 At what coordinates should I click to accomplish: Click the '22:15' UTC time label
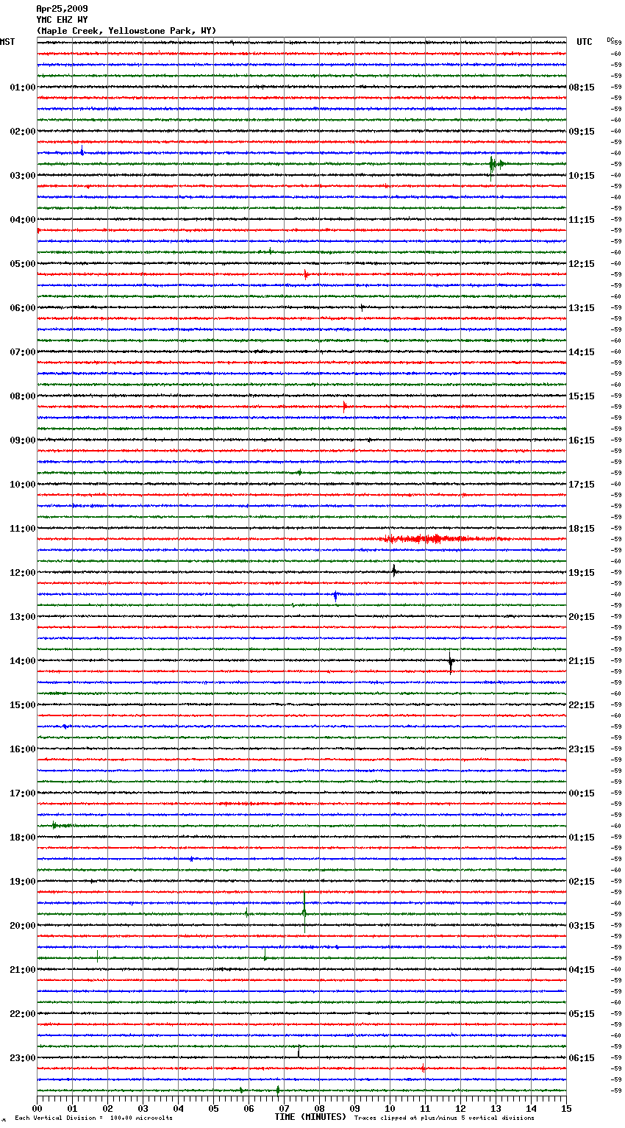coord(582,705)
